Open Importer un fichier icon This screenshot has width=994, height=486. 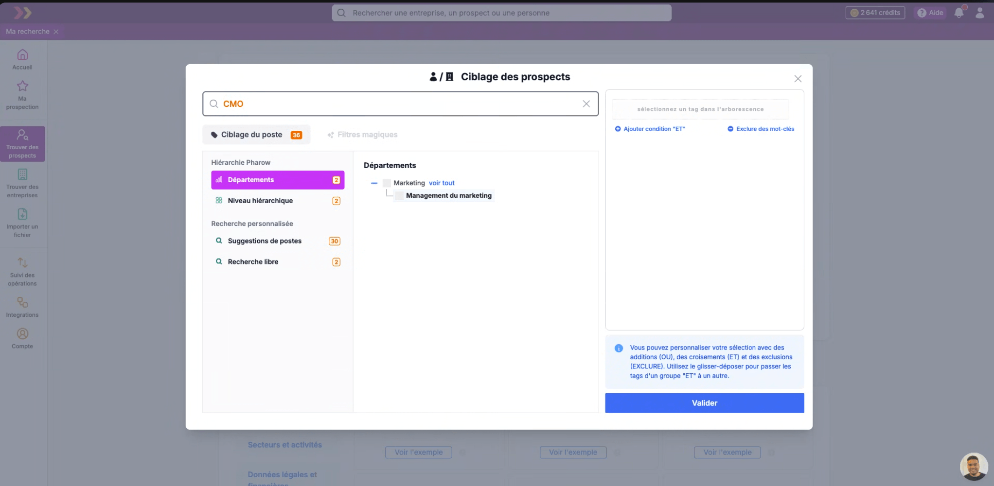pos(22,214)
